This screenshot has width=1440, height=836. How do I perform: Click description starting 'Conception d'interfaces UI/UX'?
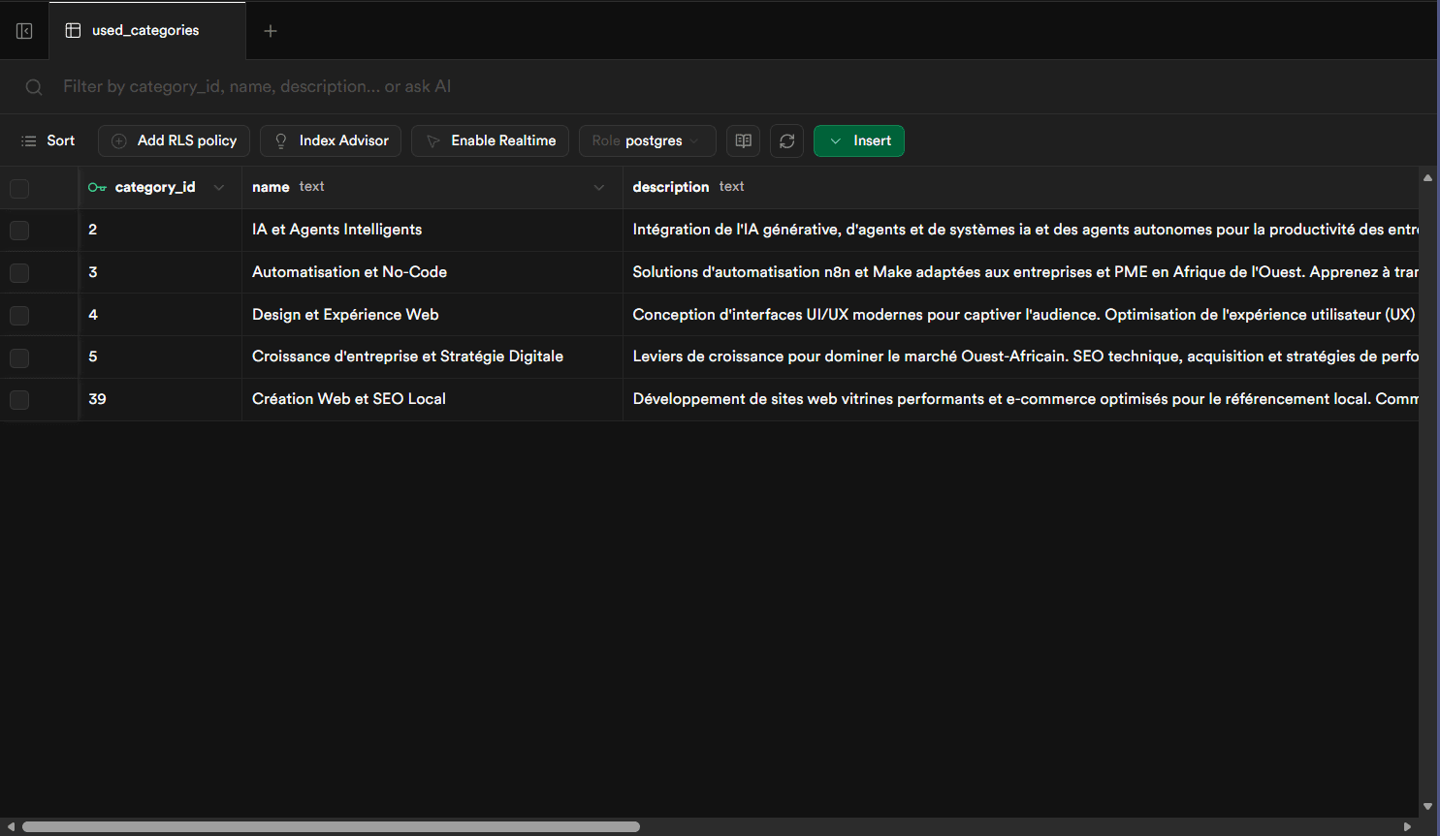1020,315
